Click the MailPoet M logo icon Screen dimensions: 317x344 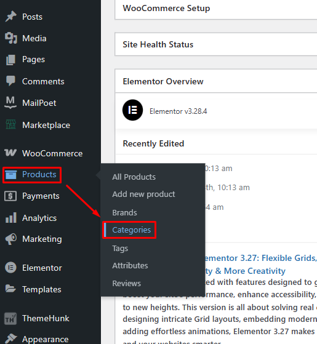[x=10, y=102]
